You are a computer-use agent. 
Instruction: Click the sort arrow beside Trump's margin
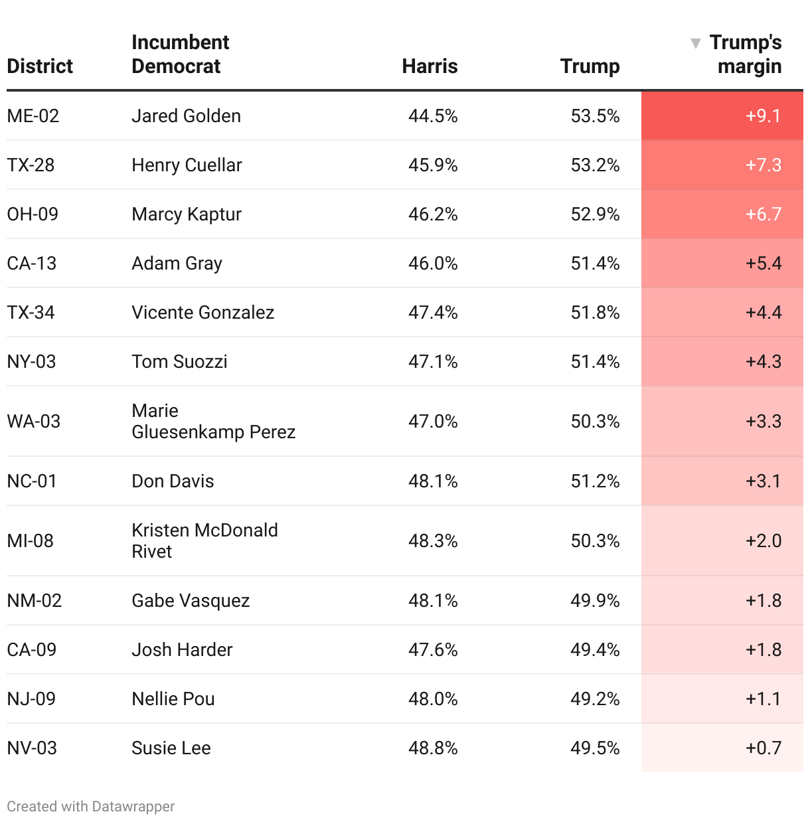point(695,44)
